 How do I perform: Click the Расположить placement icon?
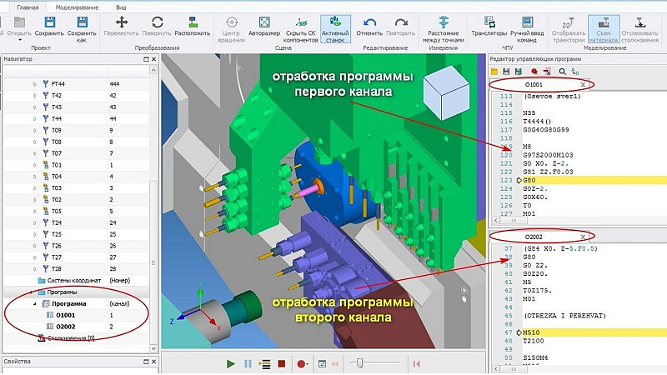(x=193, y=27)
